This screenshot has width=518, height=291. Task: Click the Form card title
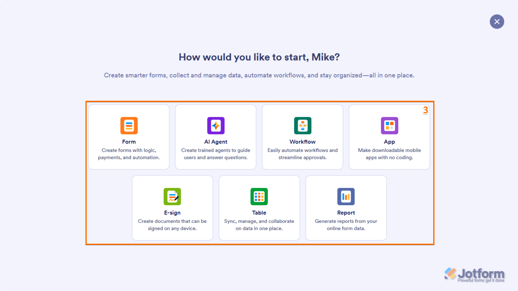click(x=129, y=142)
